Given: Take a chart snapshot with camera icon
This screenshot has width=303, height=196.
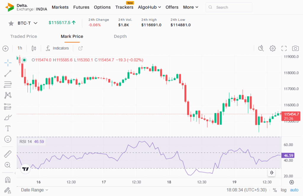Looking at the screenshot, I should tap(295, 48).
